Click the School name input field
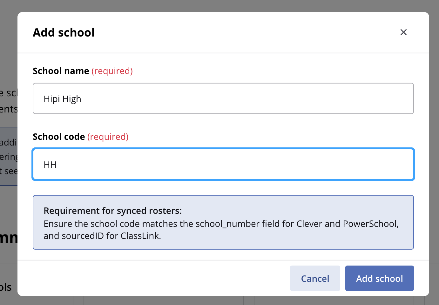The height and width of the screenshot is (305, 439). coord(223,98)
